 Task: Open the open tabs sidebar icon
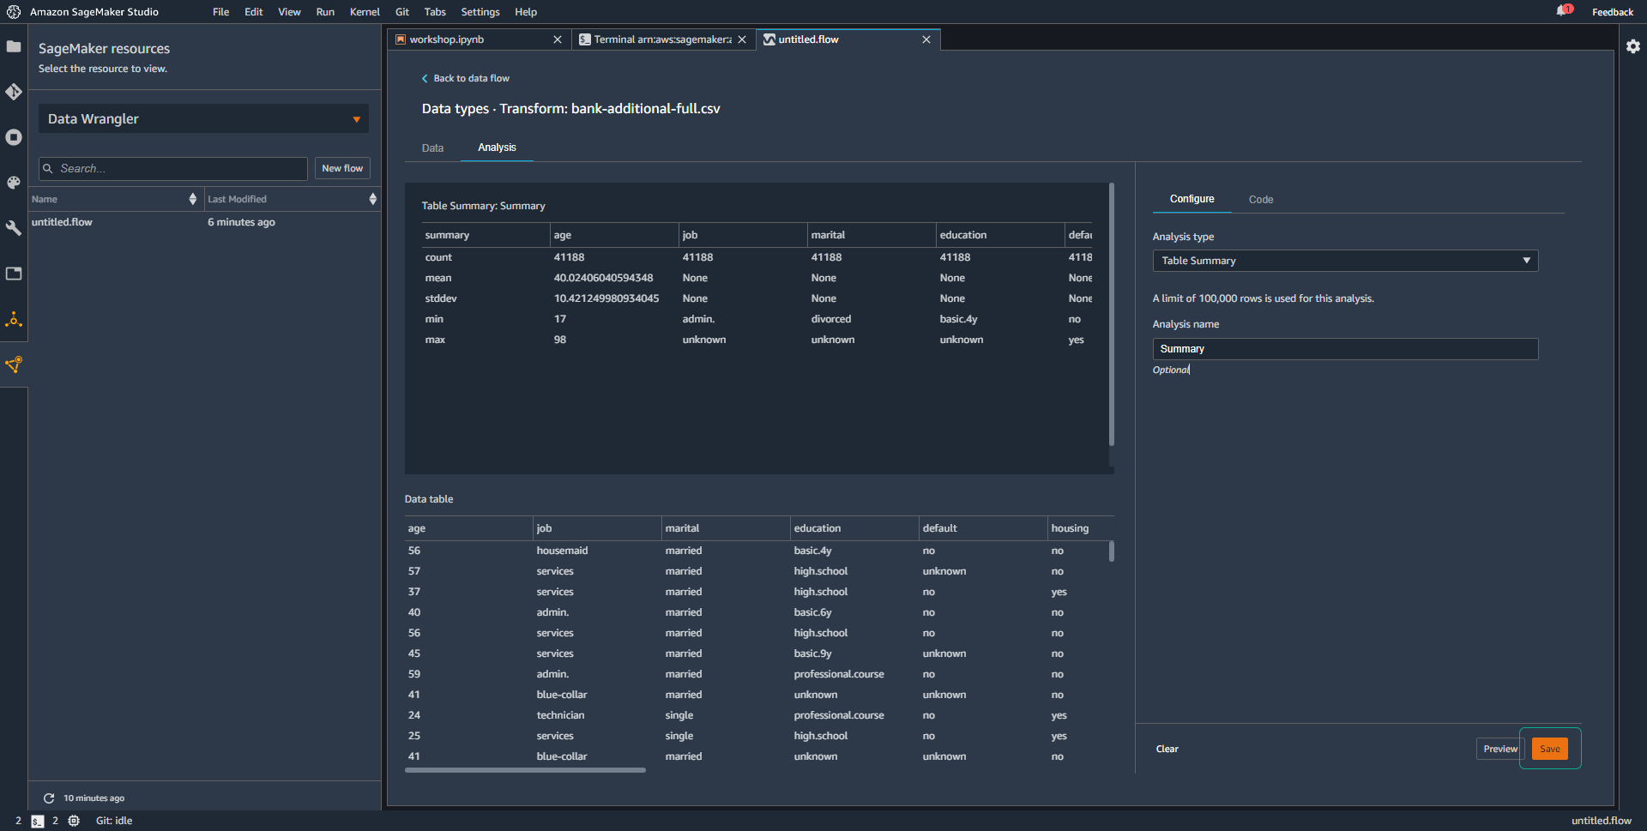pos(14,274)
